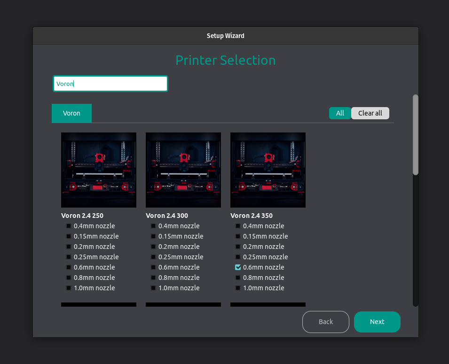Image resolution: width=449 pixels, height=364 pixels.
Task: Check the 1.0mm nozzle for Voron 2.4 250
Action: (69, 288)
